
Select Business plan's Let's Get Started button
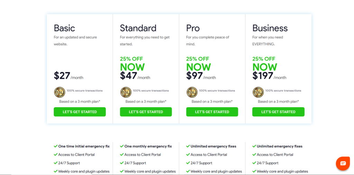[278, 112]
